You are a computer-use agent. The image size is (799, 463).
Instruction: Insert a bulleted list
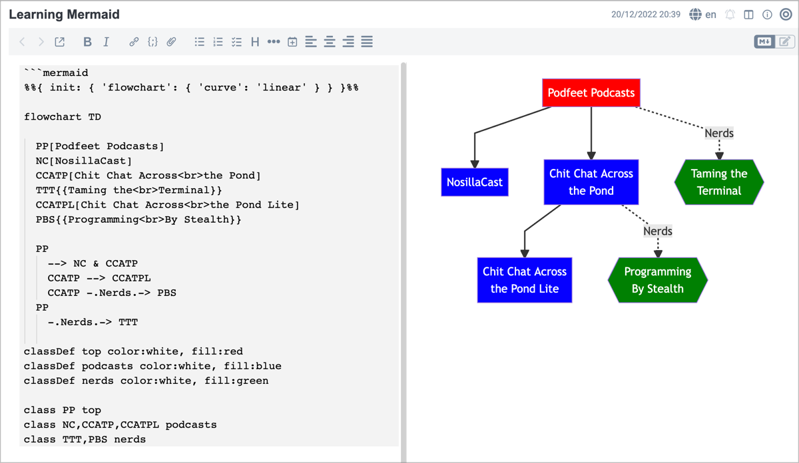tap(199, 42)
